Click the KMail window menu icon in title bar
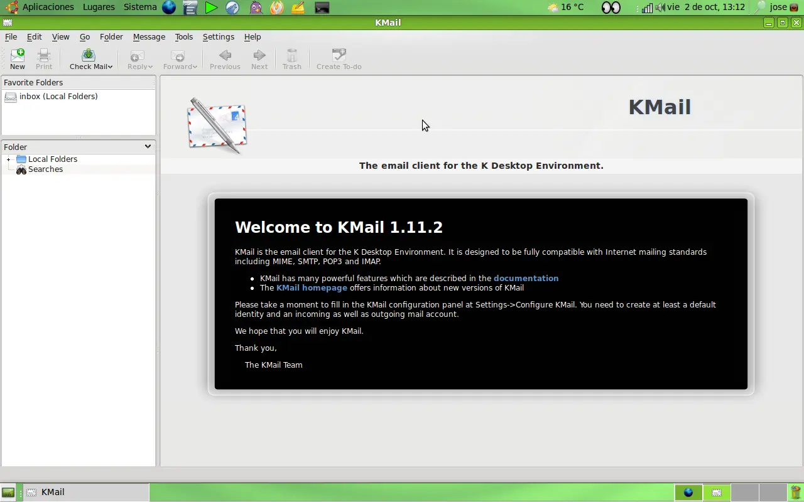804x502 pixels. (x=8, y=23)
